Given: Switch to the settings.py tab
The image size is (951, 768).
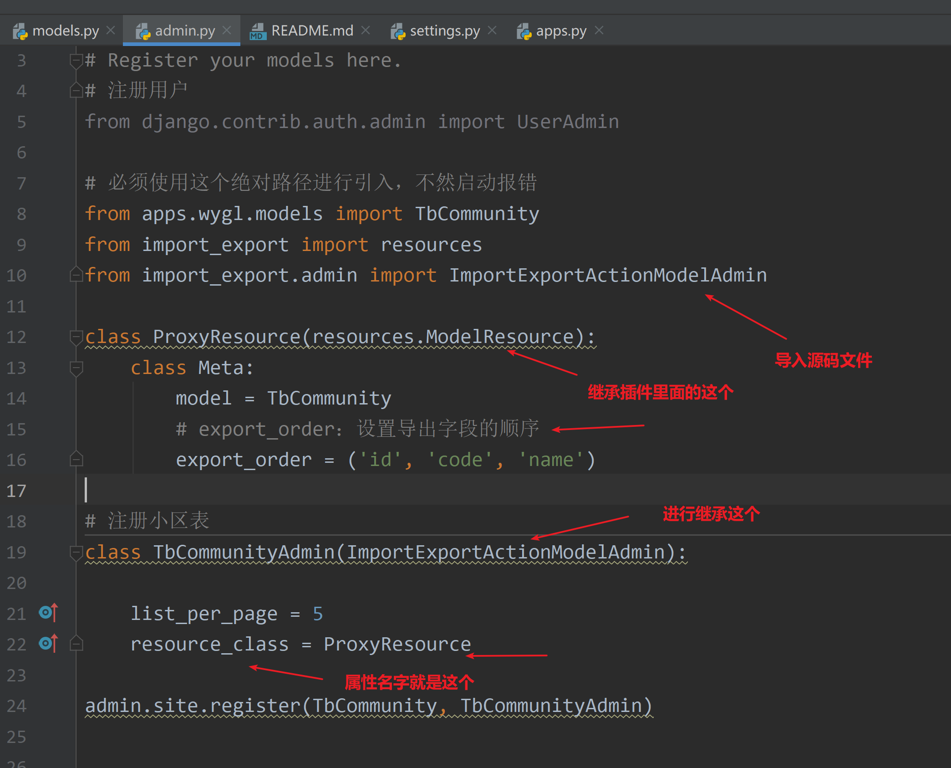Looking at the screenshot, I should click(x=445, y=31).
